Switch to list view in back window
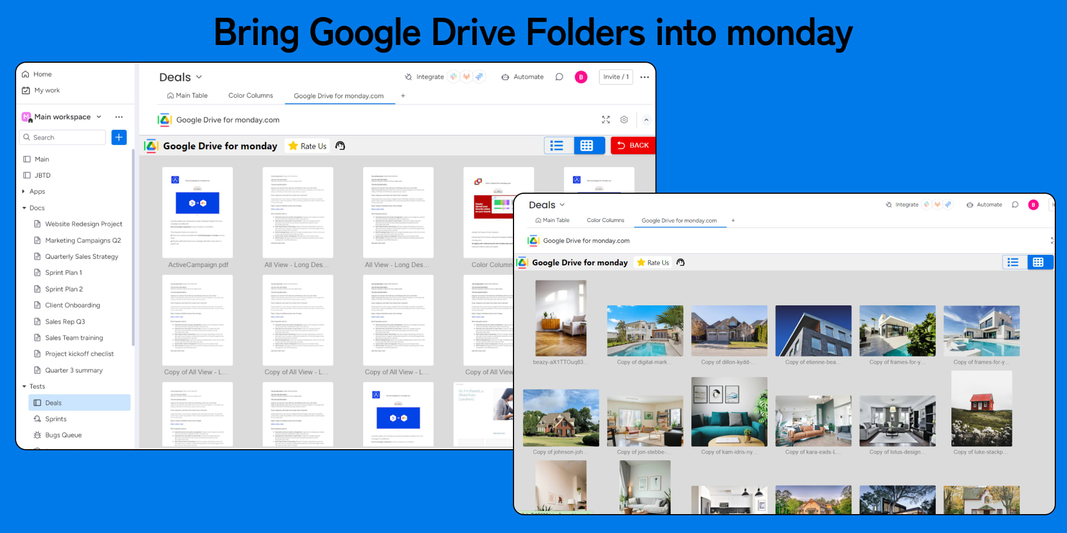Viewport: 1067px width, 533px height. click(x=557, y=145)
